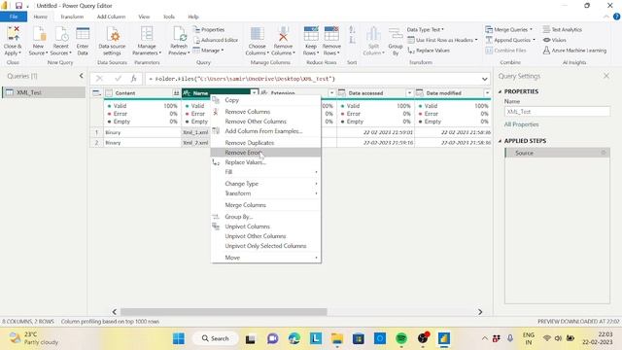Select the Source applied step
622x350 pixels.
coord(557,153)
